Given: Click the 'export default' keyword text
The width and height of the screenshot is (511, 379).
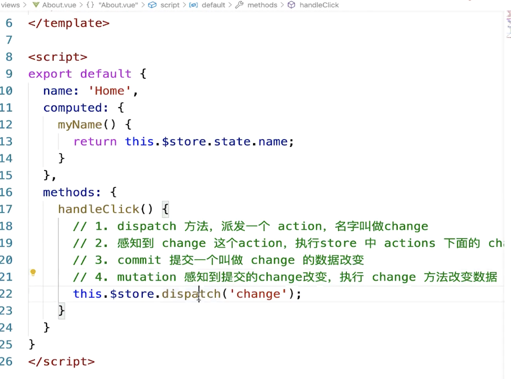Looking at the screenshot, I should pos(80,74).
